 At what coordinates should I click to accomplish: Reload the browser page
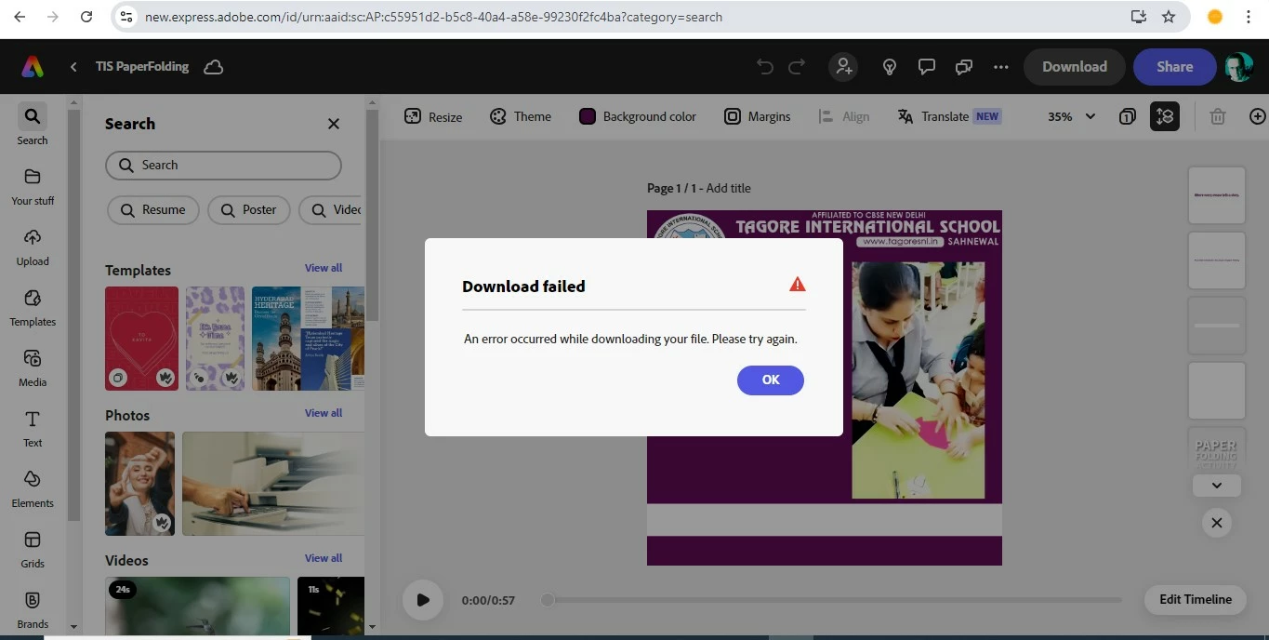coord(86,17)
